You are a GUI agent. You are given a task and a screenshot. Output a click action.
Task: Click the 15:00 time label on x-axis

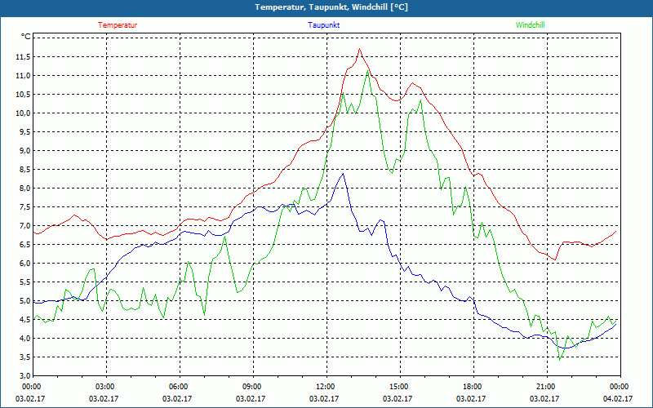pyautogui.click(x=398, y=387)
